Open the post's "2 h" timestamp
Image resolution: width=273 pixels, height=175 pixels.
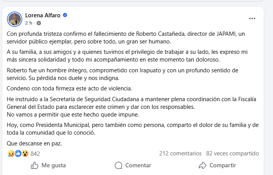[28, 23]
